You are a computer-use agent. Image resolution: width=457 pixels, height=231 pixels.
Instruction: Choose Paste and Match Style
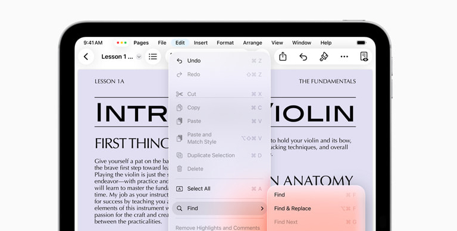pos(219,138)
